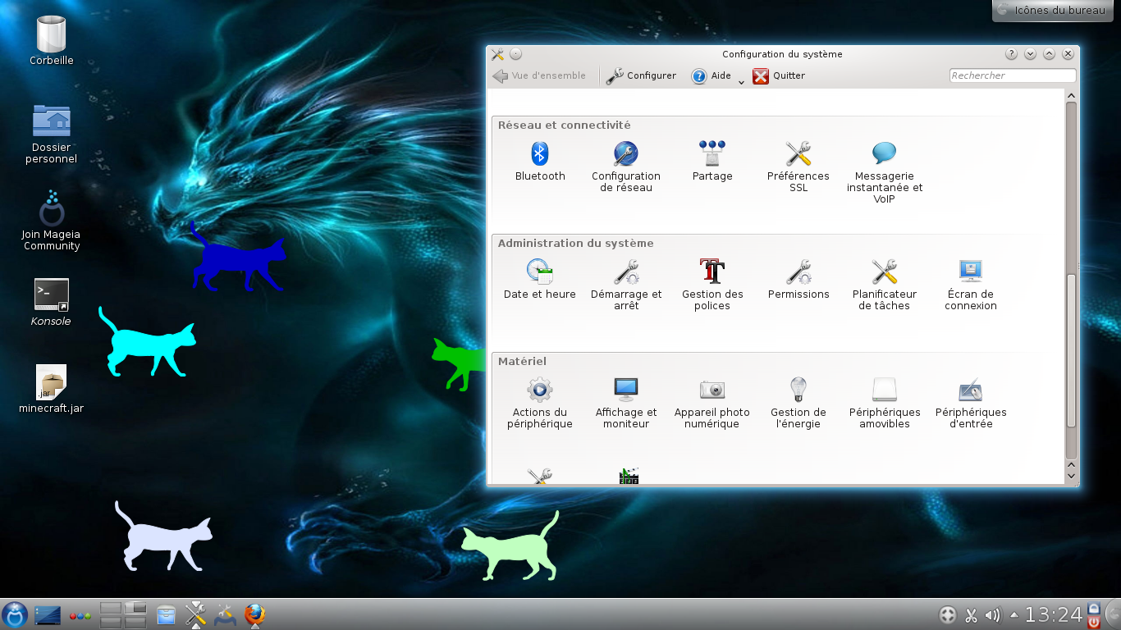Open Périphériques amovibles module
Screen dimensions: 1121x630
click(x=885, y=404)
